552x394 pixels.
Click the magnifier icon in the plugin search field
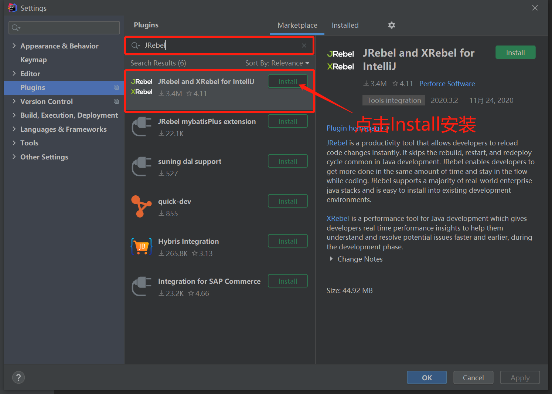[x=136, y=46]
